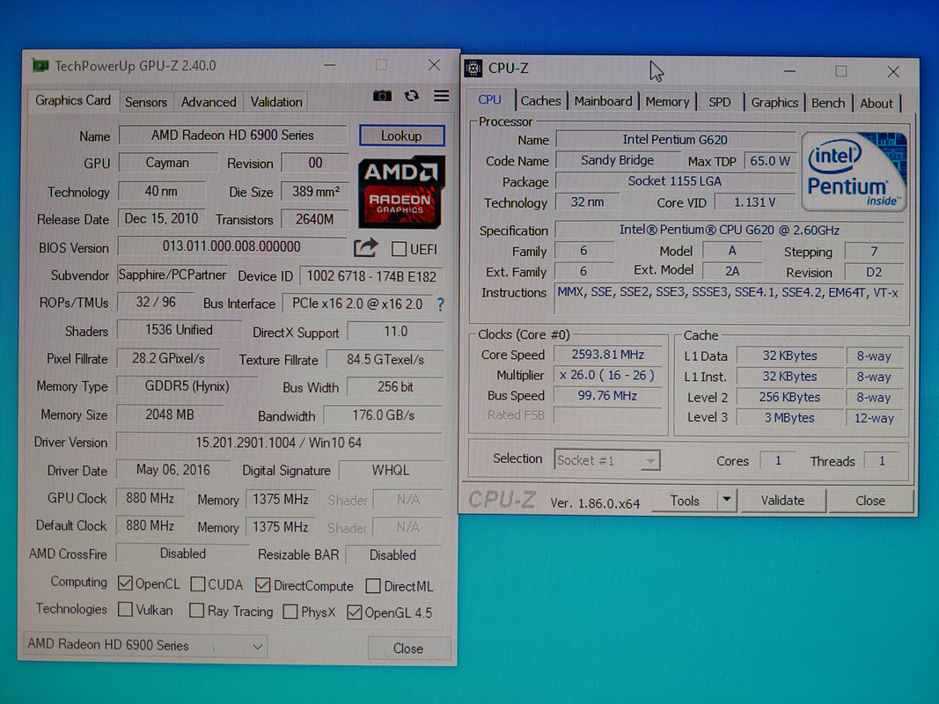This screenshot has height=704, width=939.
Task: Expand the Tools dropdown arrow in CPU-Z
Action: pos(726,499)
